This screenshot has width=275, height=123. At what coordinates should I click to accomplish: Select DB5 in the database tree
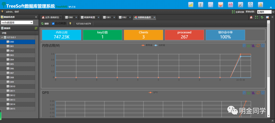(12, 64)
